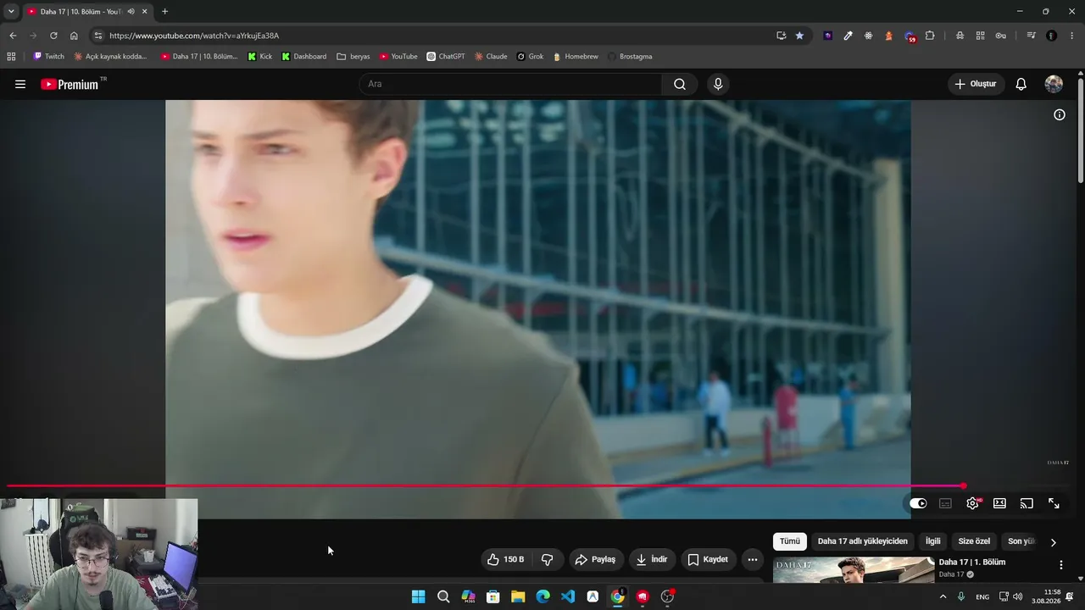This screenshot has height=610, width=1085.
Task: Open the taskbar clock showing 11:58
Action: click(1047, 596)
